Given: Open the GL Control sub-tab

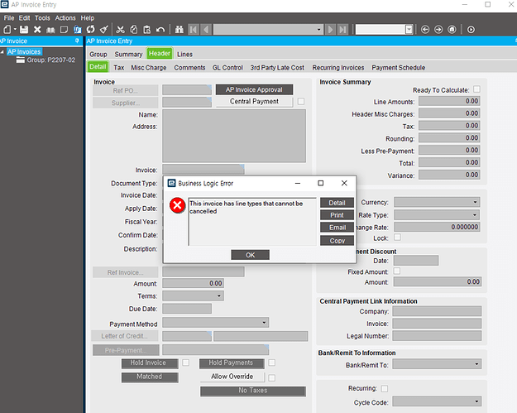Looking at the screenshot, I should pos(227,68).
